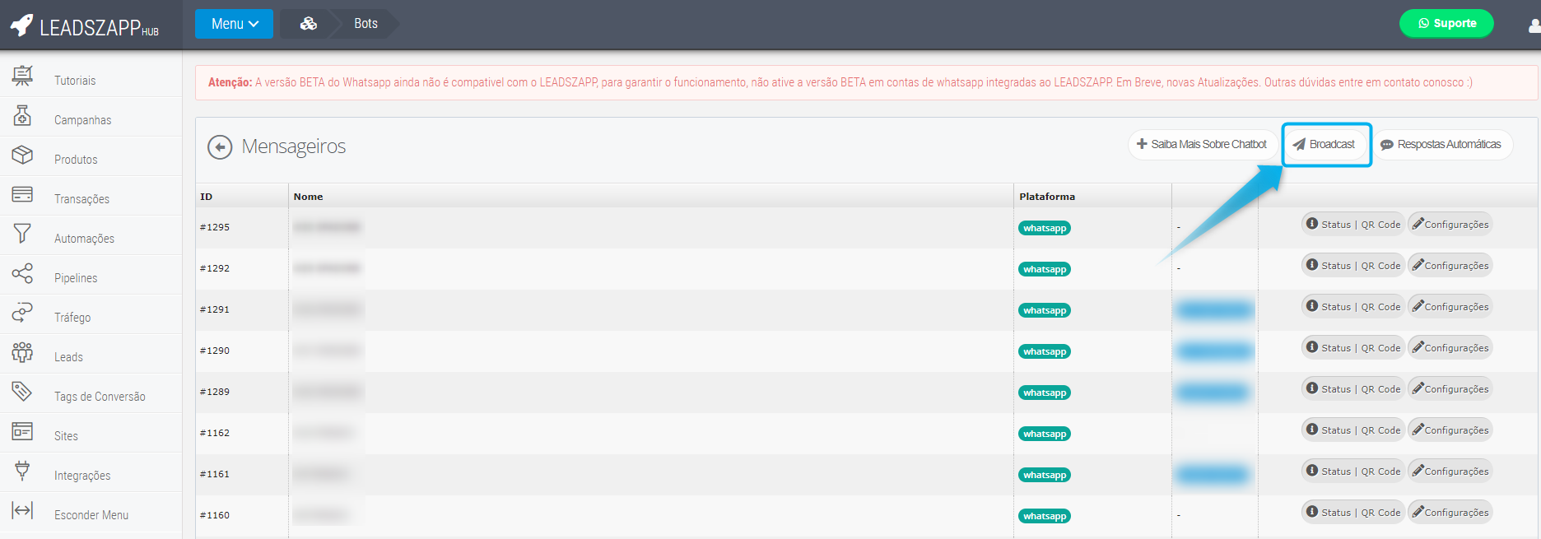This screenshot has width=1541, height=539.
Task: Open Status | QR Code for #1295
Action: [1352, 225]
